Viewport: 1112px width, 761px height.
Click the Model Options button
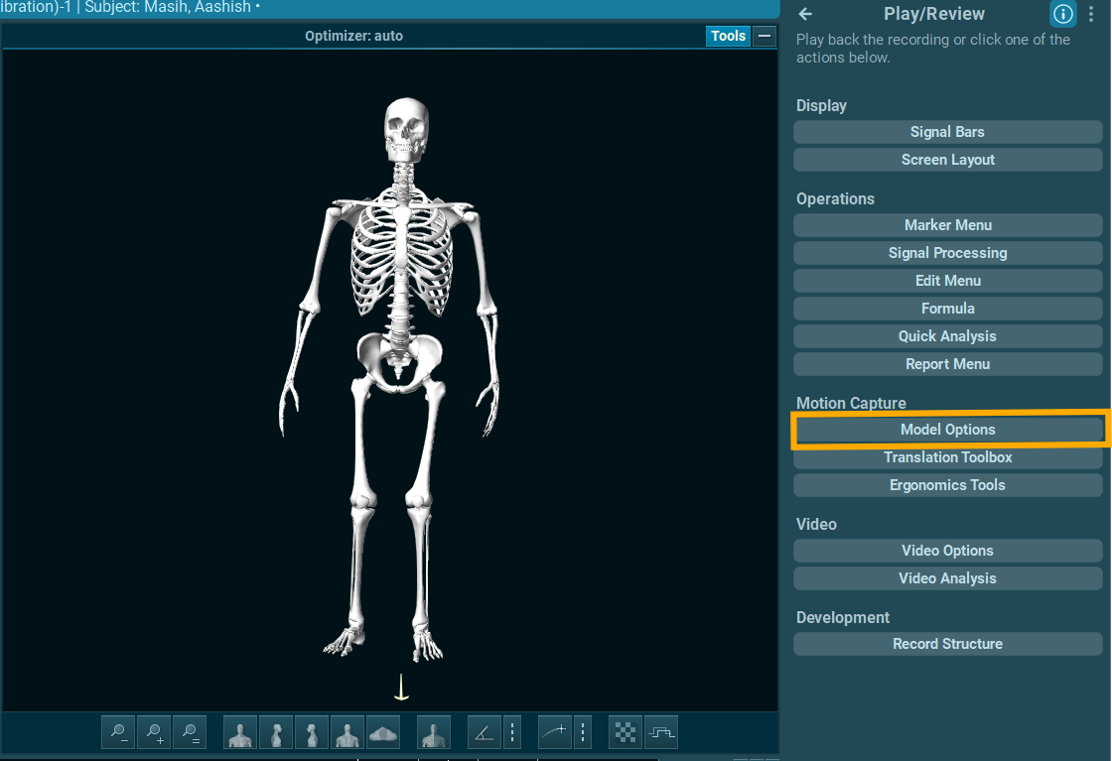click(x=947, y=430)
